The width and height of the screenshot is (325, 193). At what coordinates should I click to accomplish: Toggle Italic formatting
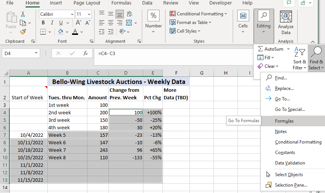(52, 23)
